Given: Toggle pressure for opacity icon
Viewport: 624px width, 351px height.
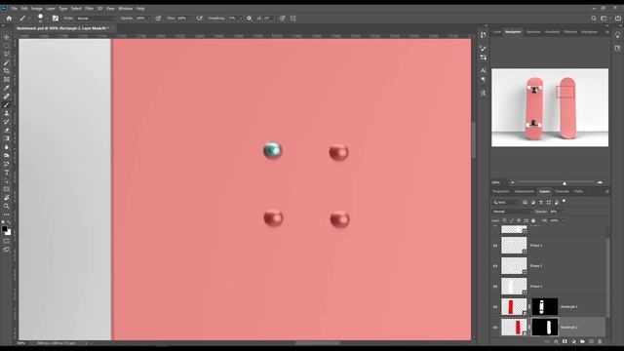Looking at the screenshot, I should tap(158, 19).
